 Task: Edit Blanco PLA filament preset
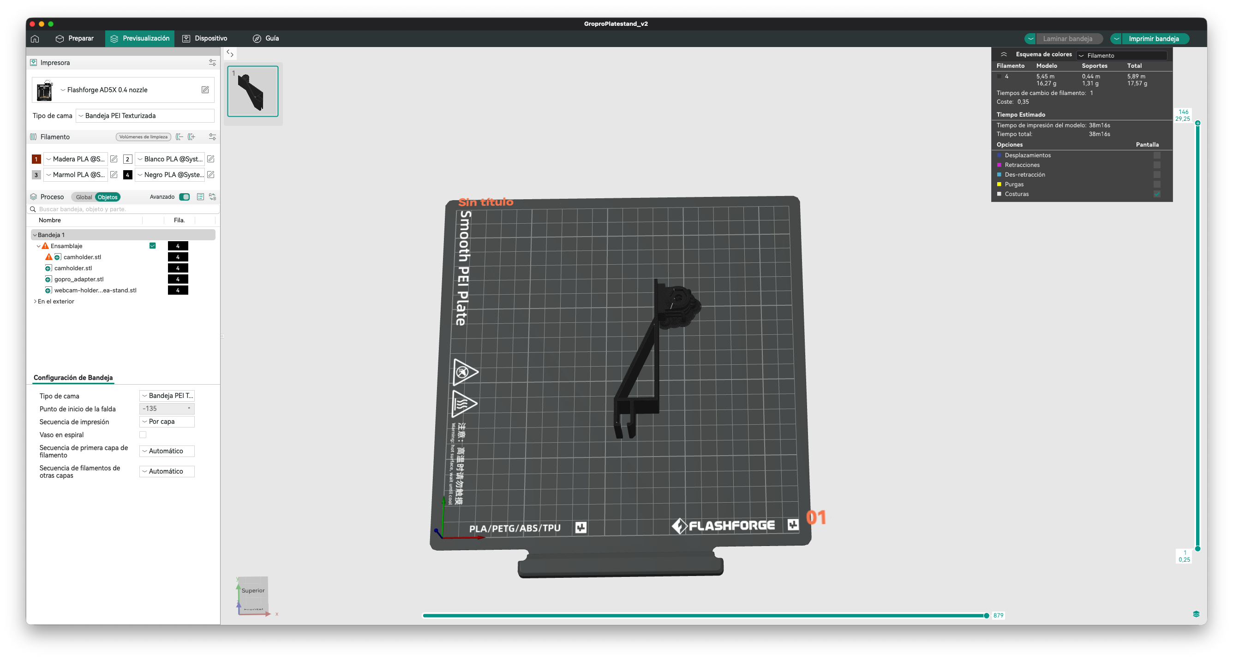click(x=210, y=159)
